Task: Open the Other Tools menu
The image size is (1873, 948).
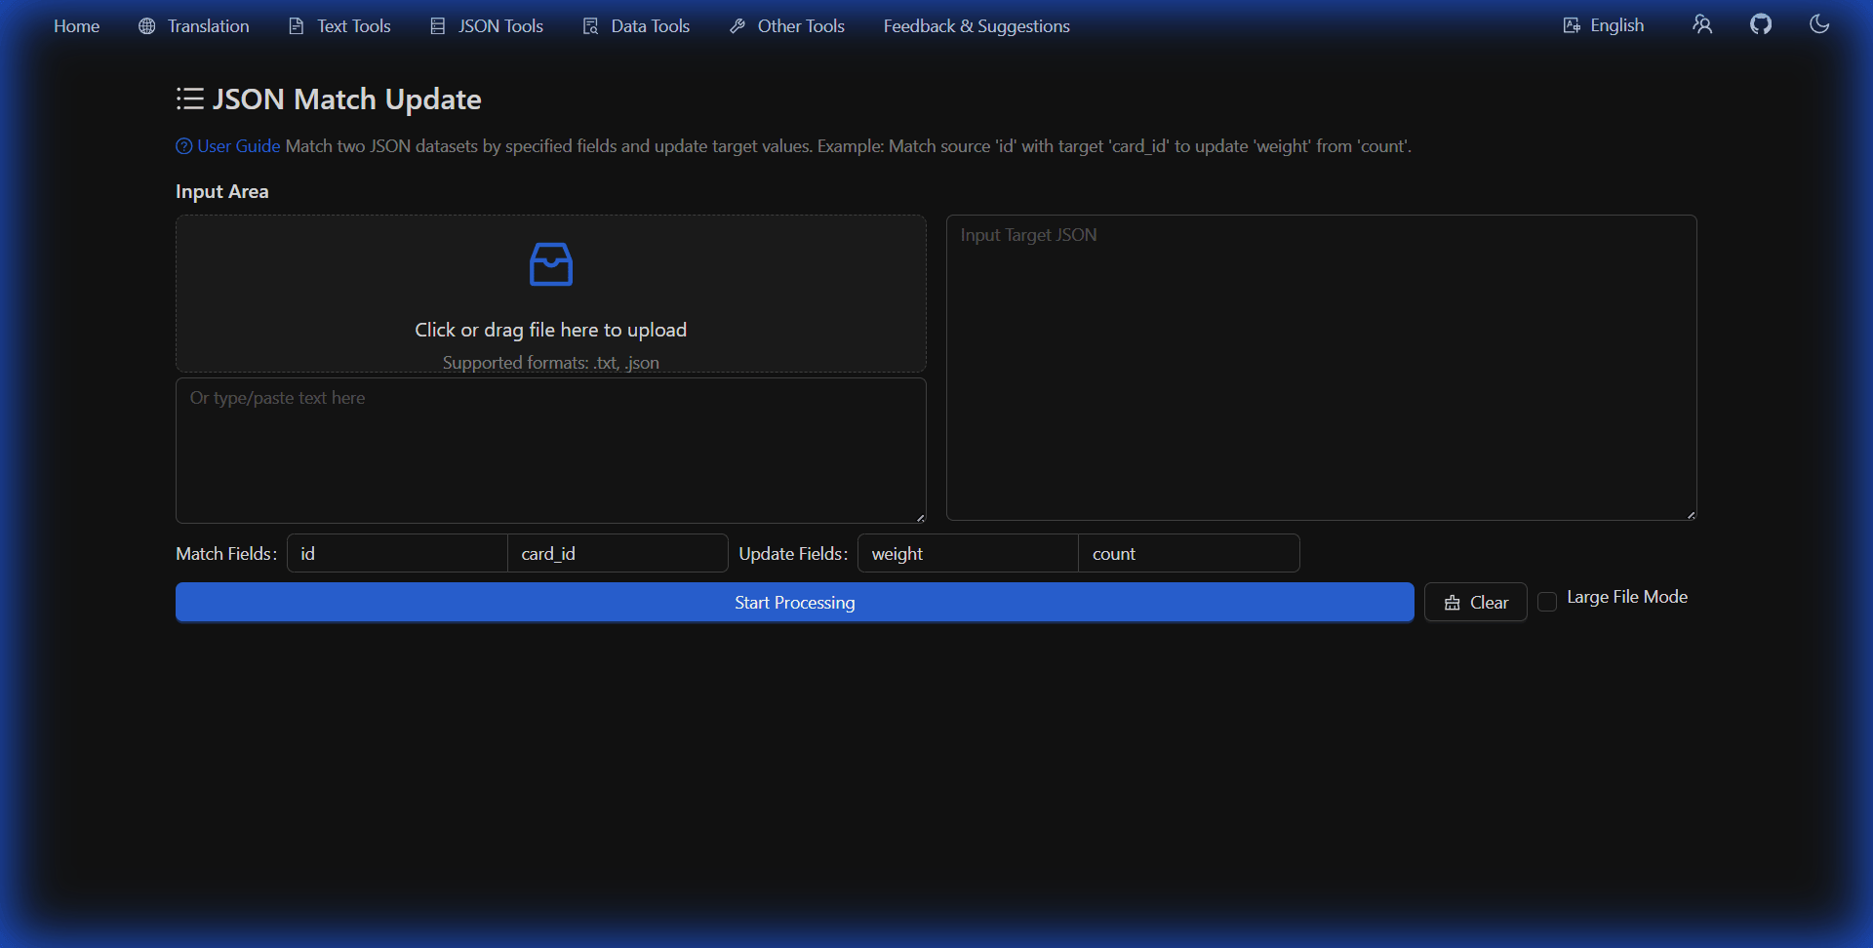Action: click(x=787, y=26)
